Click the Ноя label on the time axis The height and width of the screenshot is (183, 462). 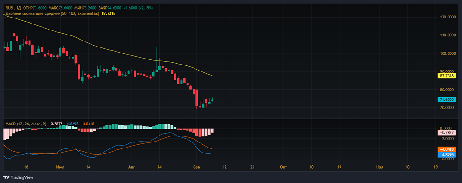click(380, 167)
